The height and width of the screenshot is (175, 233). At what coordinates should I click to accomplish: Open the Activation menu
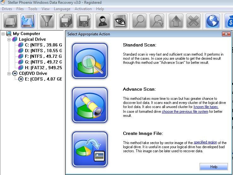[x=83, y=9]
